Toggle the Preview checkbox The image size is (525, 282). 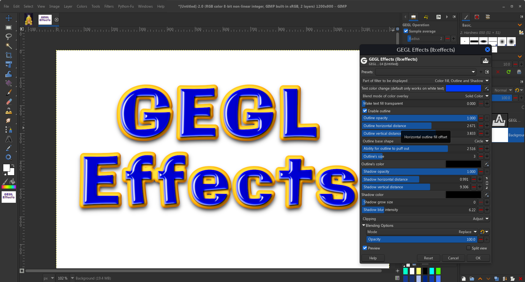point(365,248)
